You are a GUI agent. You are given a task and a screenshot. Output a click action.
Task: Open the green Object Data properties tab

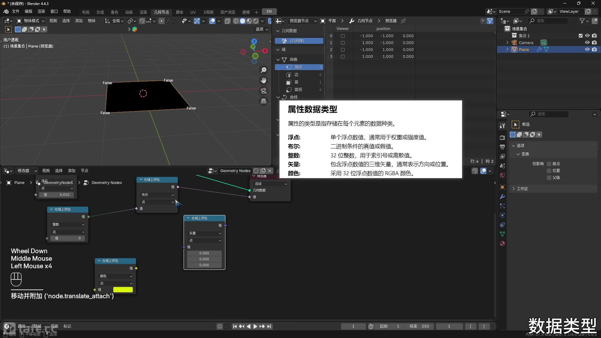coord(502,234)
